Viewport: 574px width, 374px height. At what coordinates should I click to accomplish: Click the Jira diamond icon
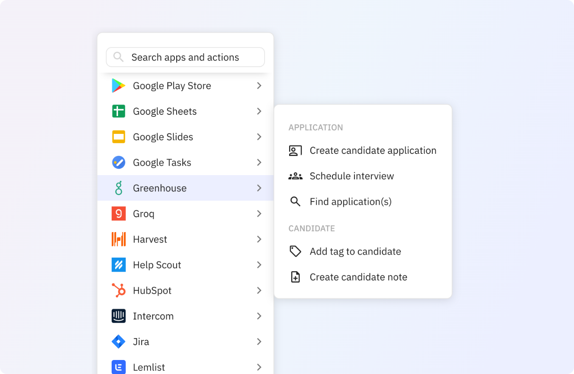click(118, 341)
